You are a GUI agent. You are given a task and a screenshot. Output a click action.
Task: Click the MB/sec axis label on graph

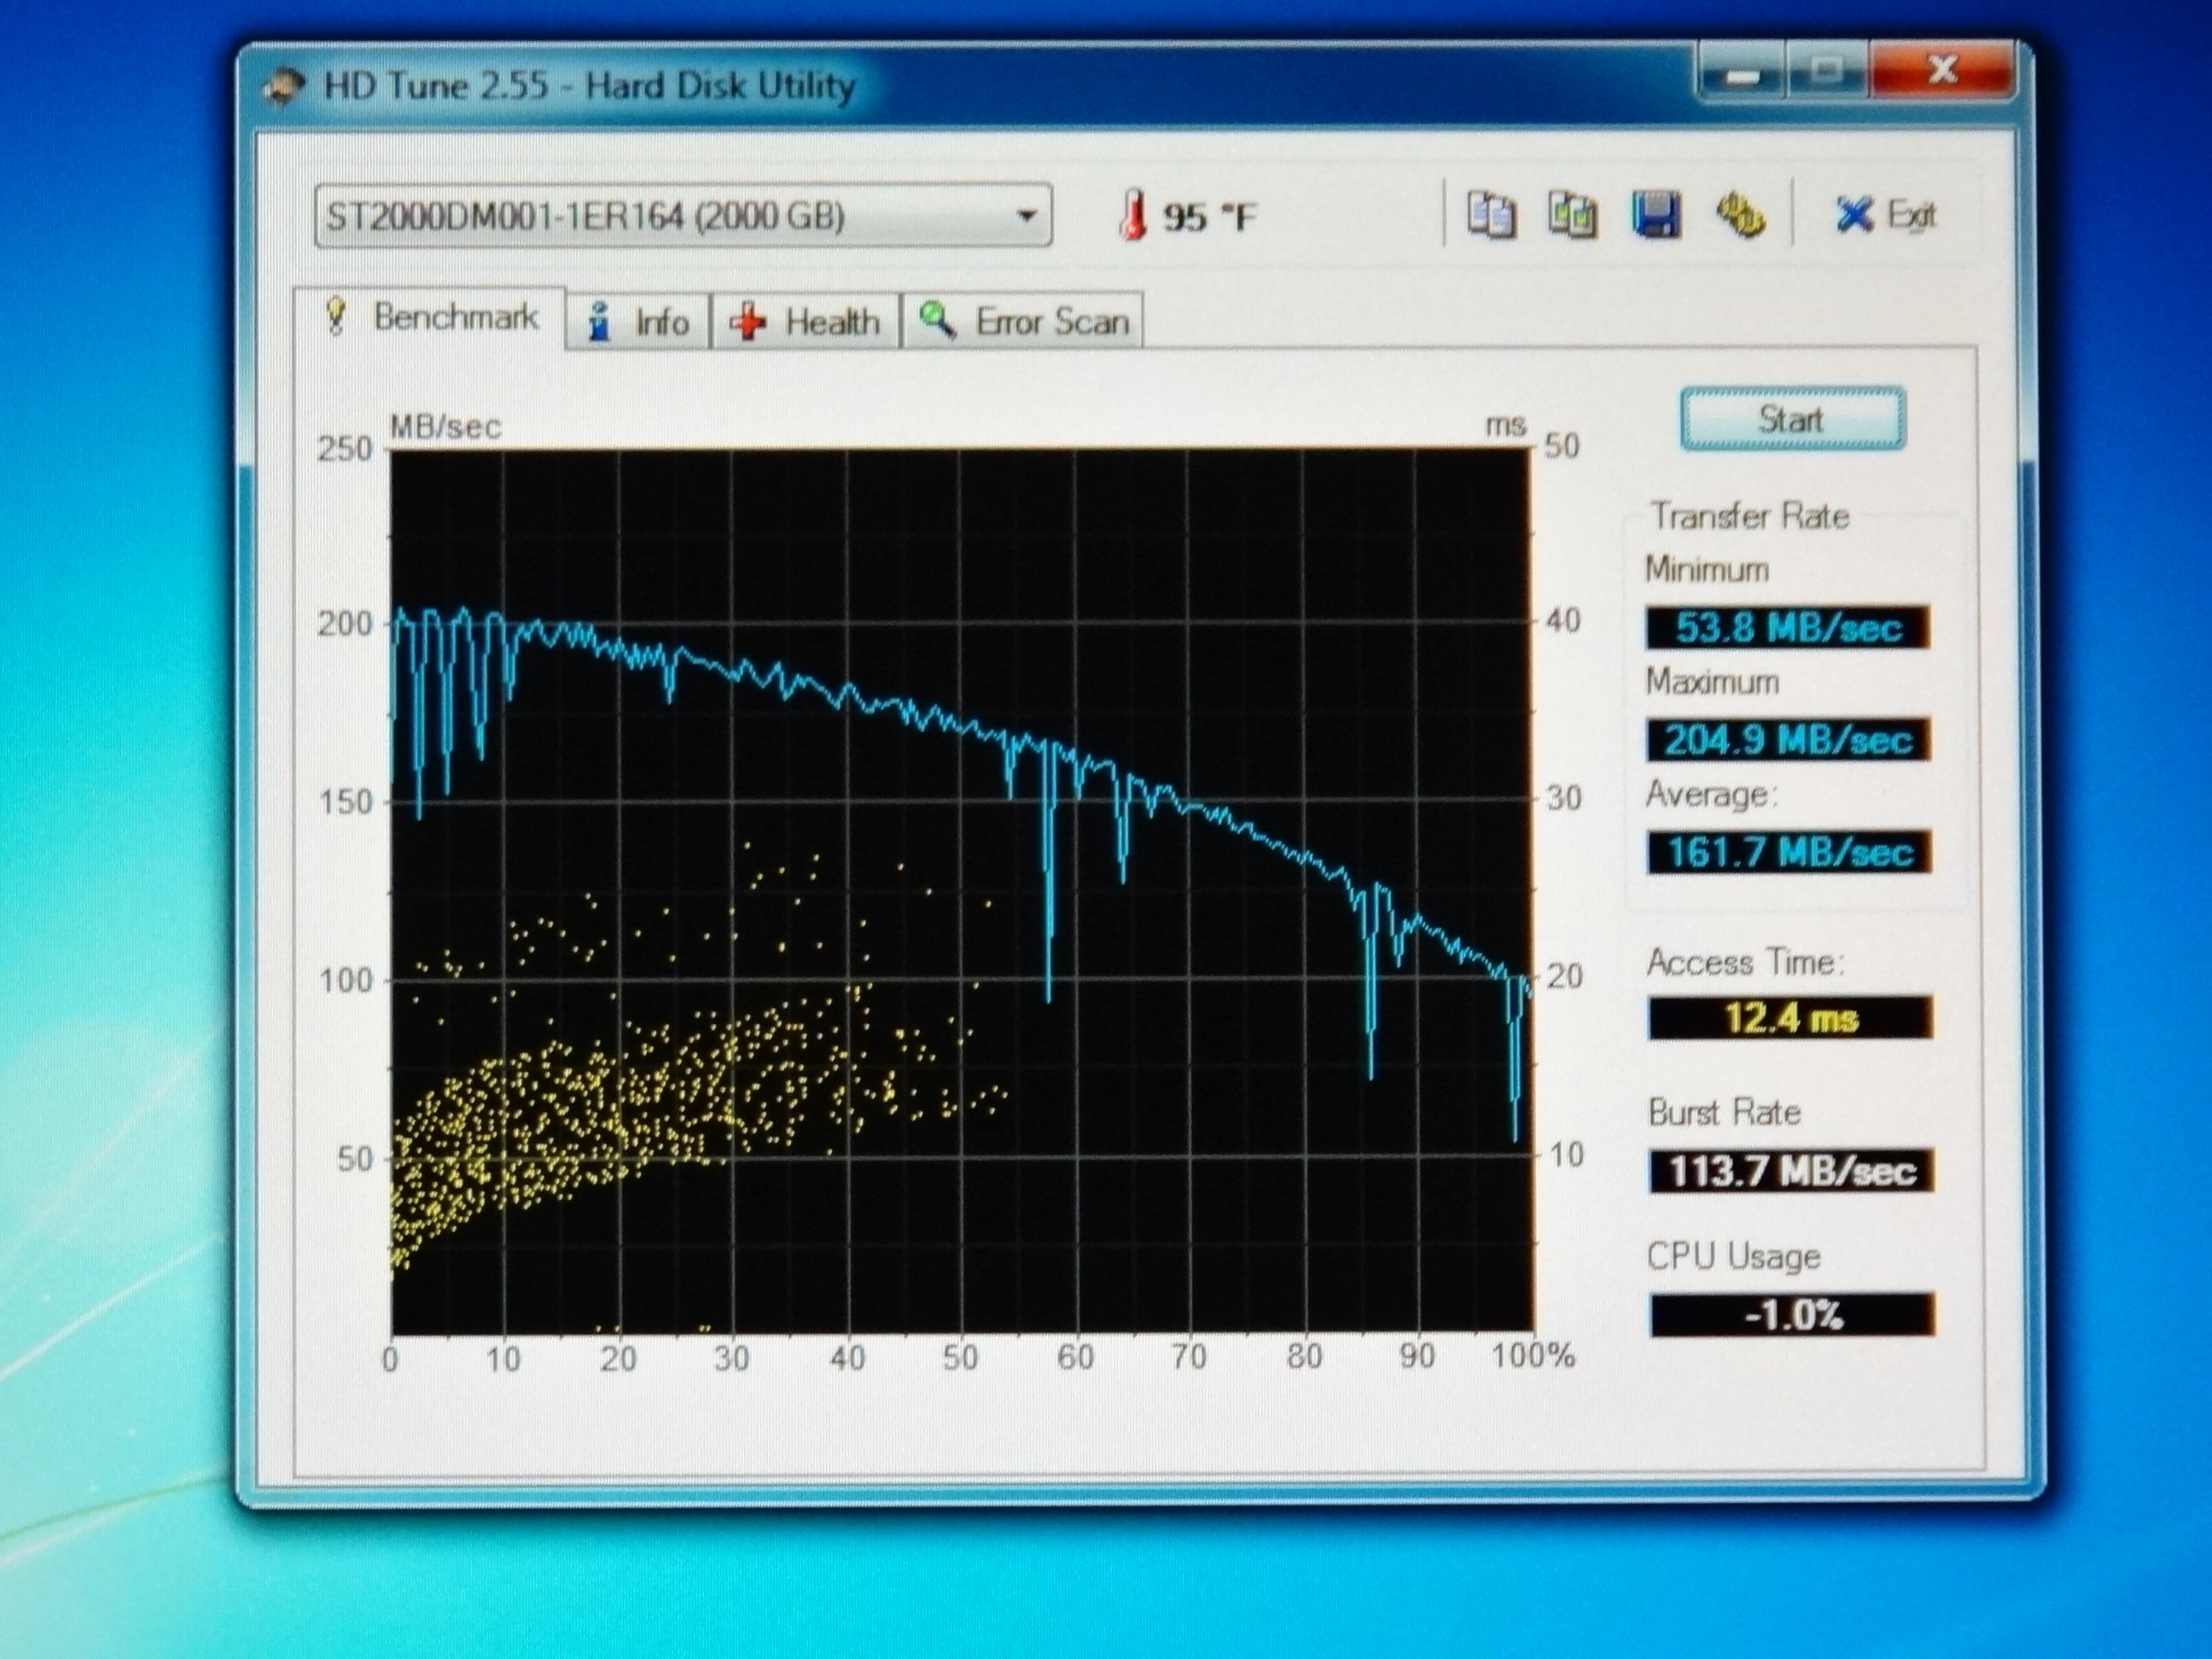coord(445,427)
